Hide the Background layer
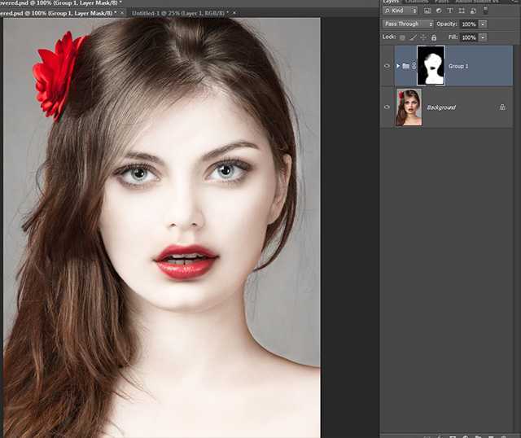This screenshot has width=521, height=438. point(387,107)
